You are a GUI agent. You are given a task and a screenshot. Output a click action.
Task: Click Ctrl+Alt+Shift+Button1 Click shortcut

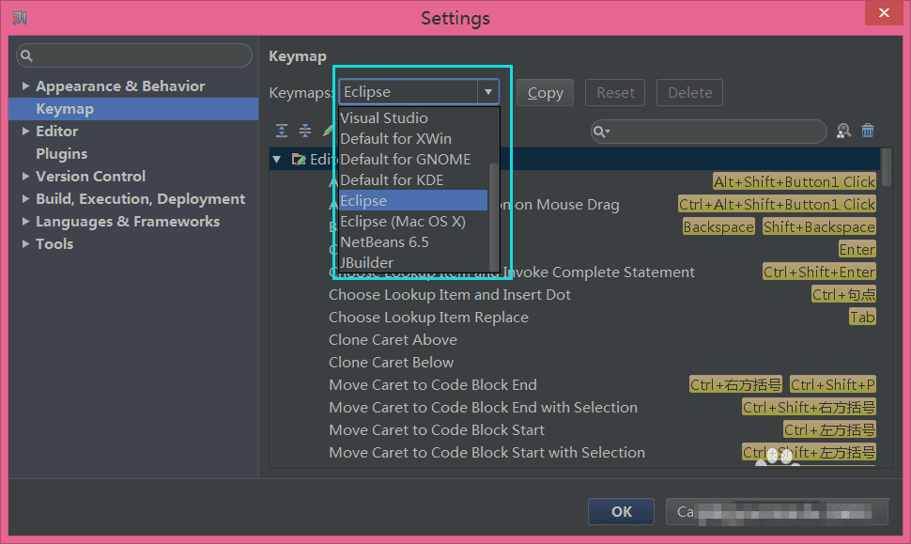pos(777,205)
